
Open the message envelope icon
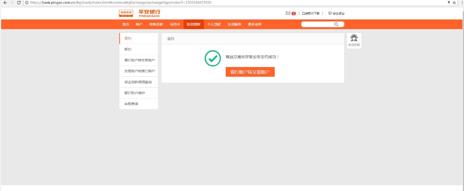pyautogui.click(x=288, y=13)
